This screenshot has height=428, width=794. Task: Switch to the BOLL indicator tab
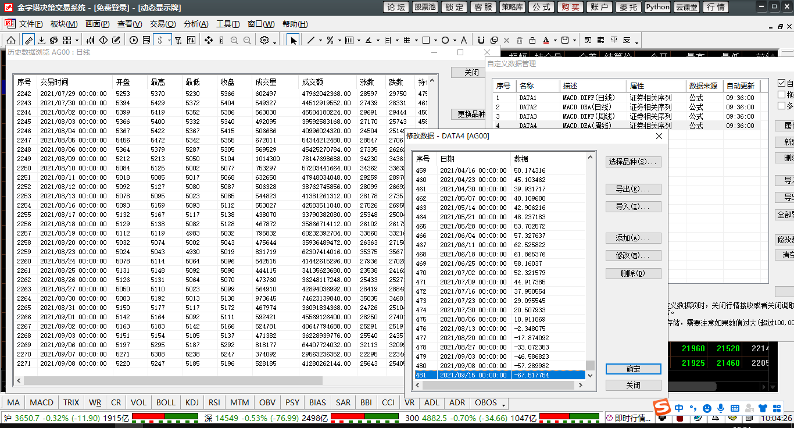166,402
